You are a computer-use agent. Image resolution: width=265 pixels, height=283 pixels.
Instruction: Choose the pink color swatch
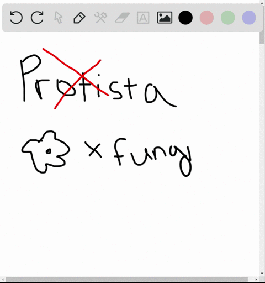click(x=206, y=18)
